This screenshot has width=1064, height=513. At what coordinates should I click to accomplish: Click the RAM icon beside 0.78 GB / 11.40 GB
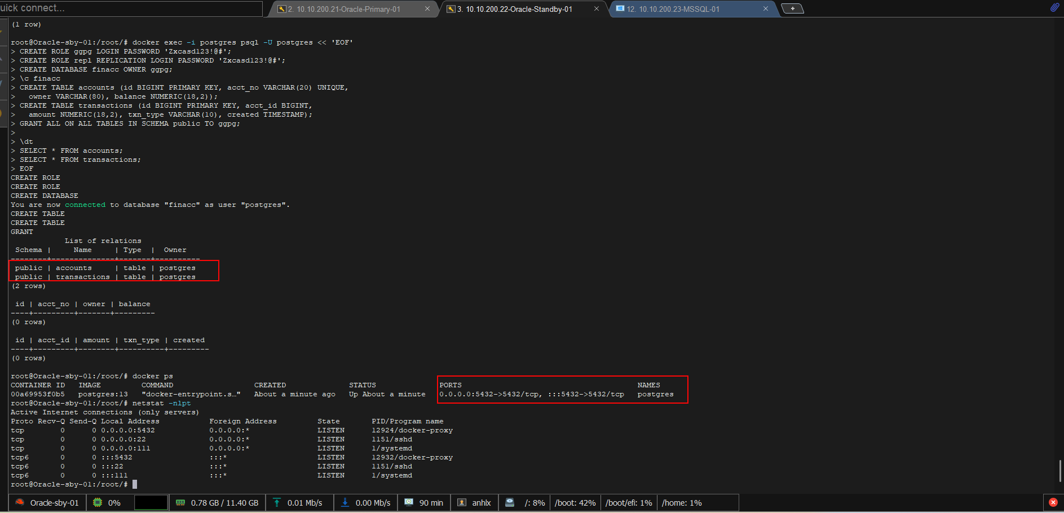pos(180,502)
